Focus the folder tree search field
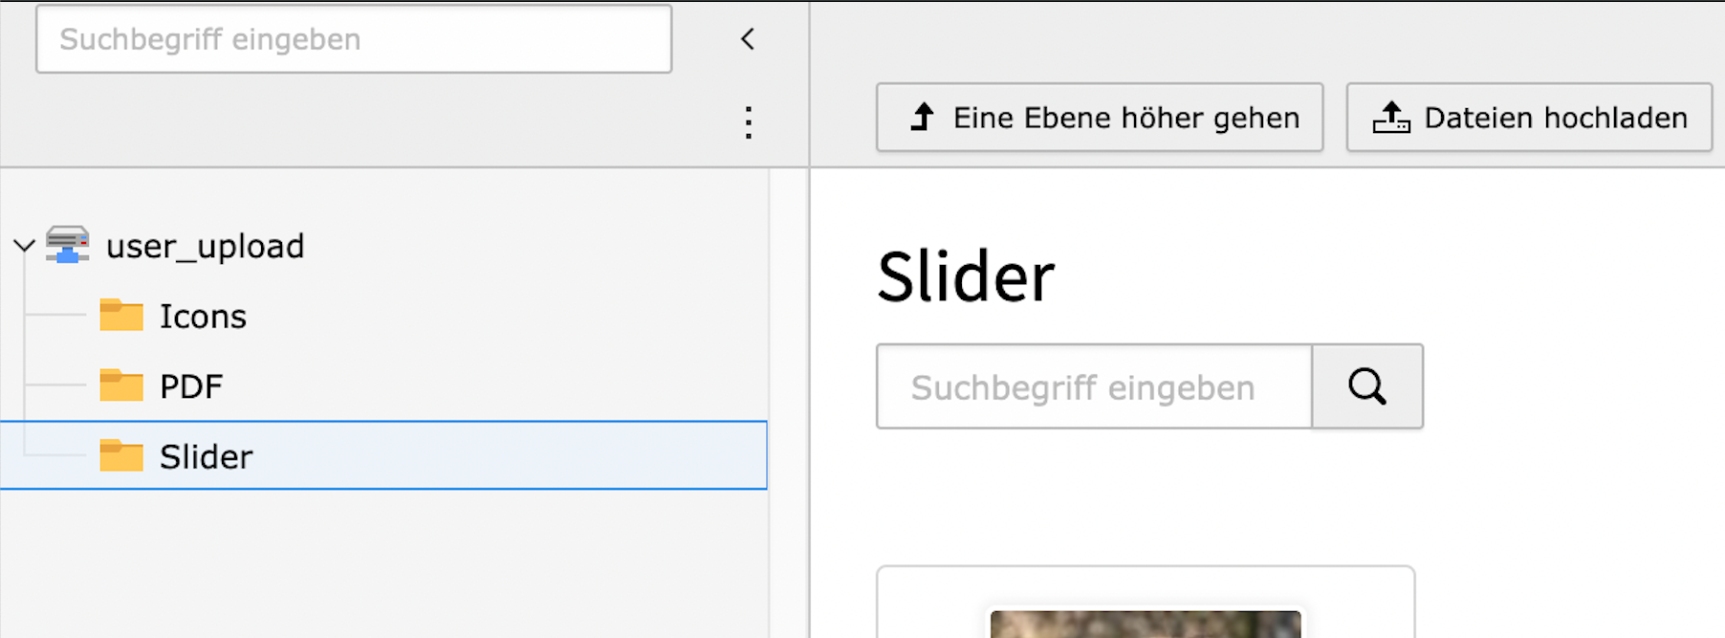The height and width of the screenshot is (638, 1725). click(x=354, y=39)
